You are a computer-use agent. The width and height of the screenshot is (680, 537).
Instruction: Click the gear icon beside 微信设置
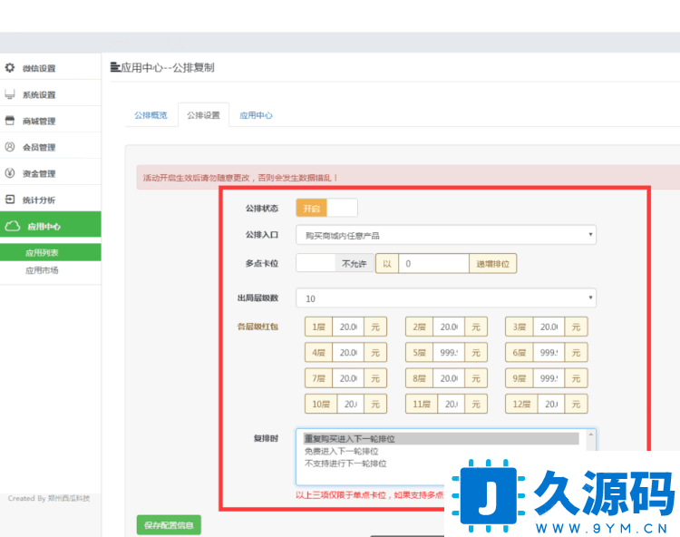[x=10, y=68]
